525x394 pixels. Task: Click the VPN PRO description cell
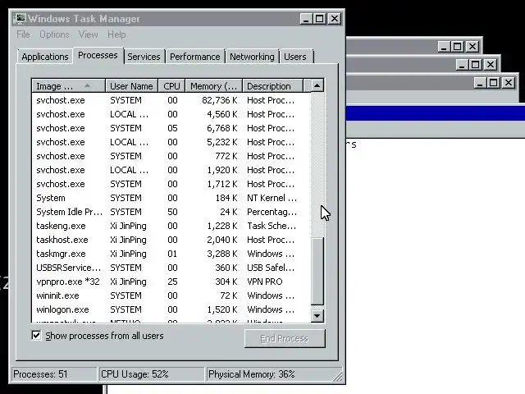[265, 282]
